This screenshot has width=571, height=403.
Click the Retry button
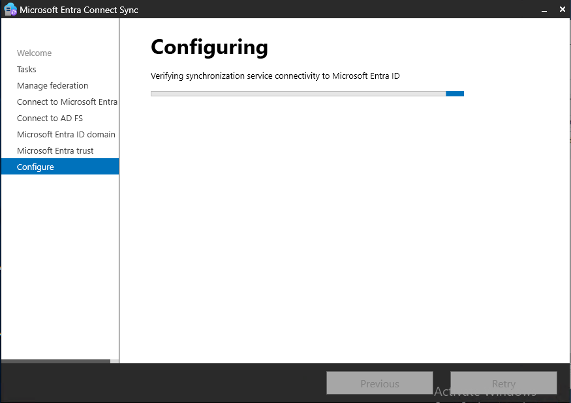point(503,383)
